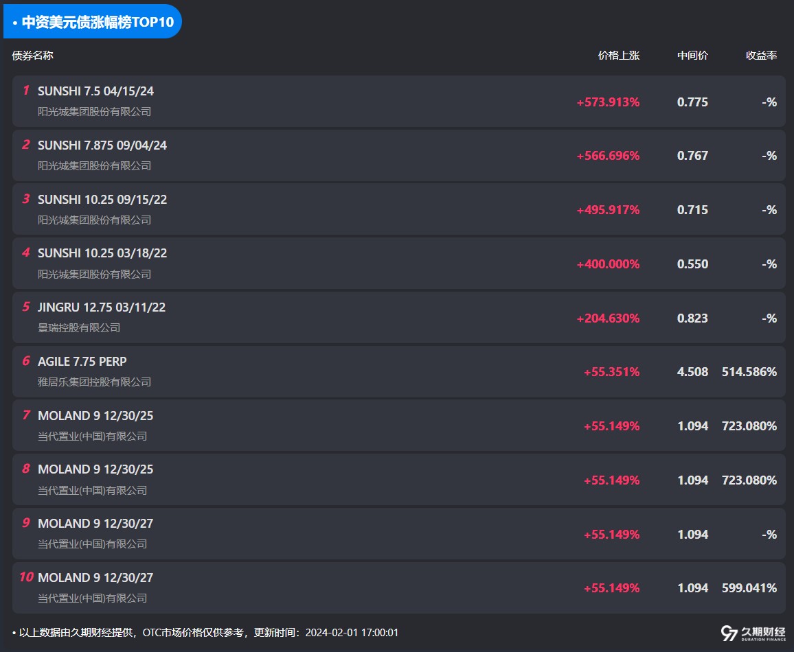Click the rank 10 number badge
The height and width of the screenshot is (652, 794).
[x=26, y=577]
